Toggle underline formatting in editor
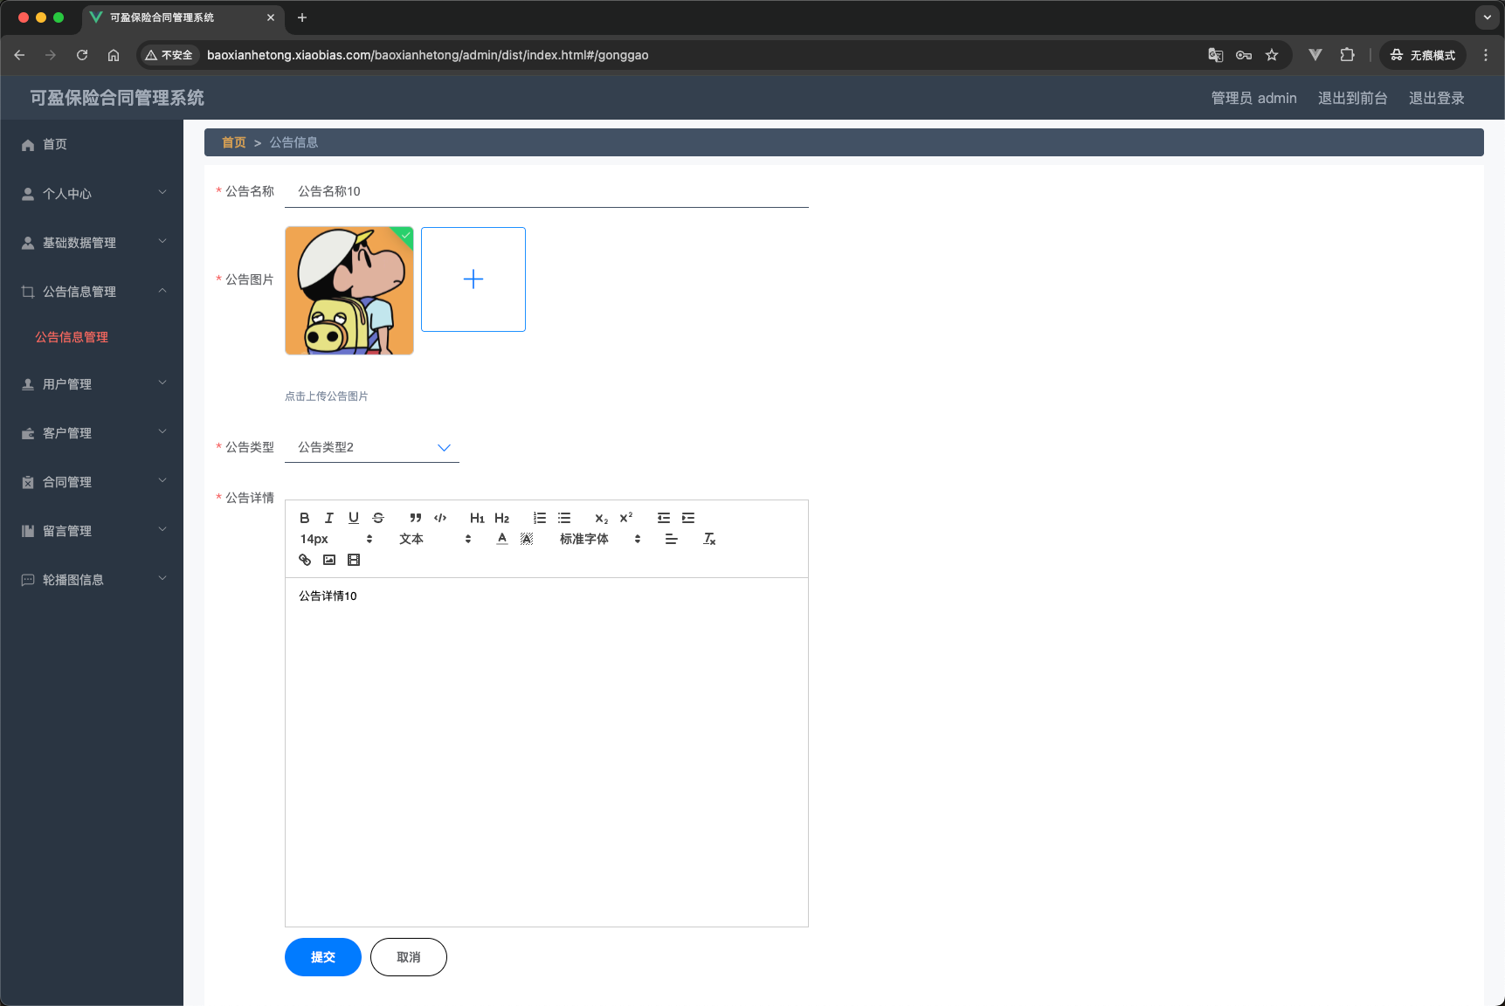This screenshot has width=1505, height=1006. [x=354, y=518]
